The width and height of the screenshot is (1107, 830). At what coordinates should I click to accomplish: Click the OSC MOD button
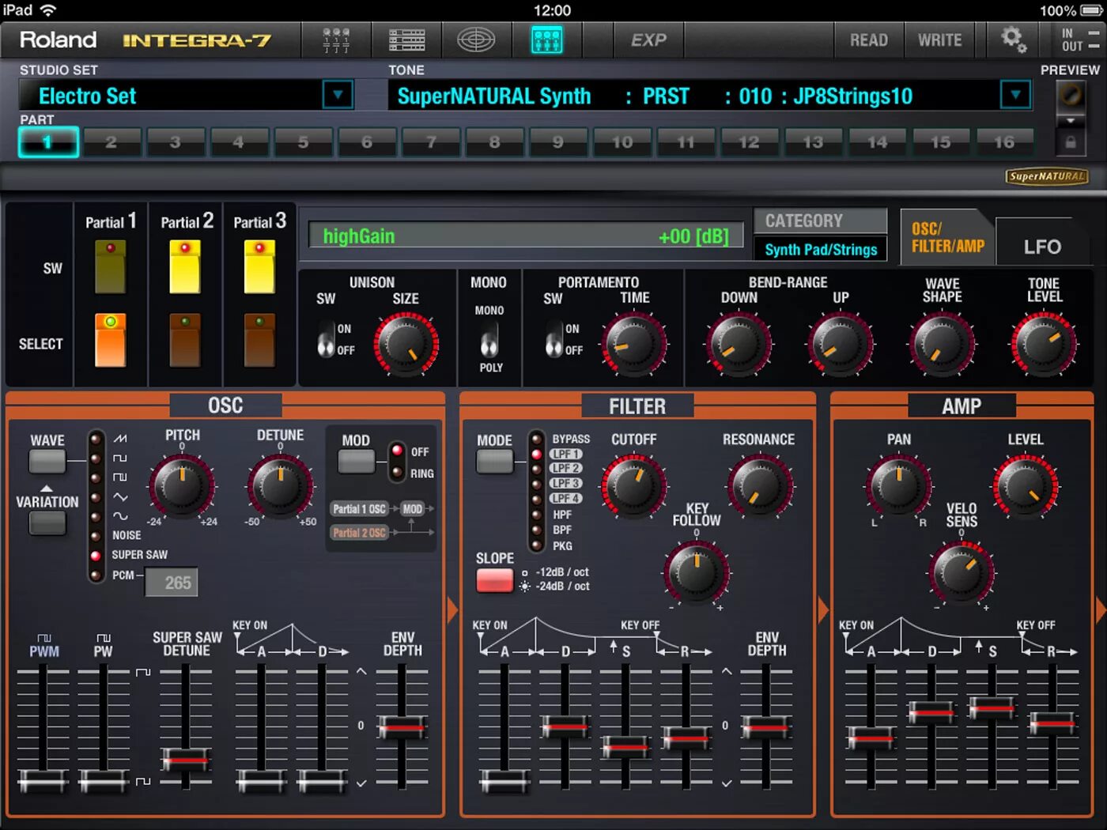(x=356, y=462)
